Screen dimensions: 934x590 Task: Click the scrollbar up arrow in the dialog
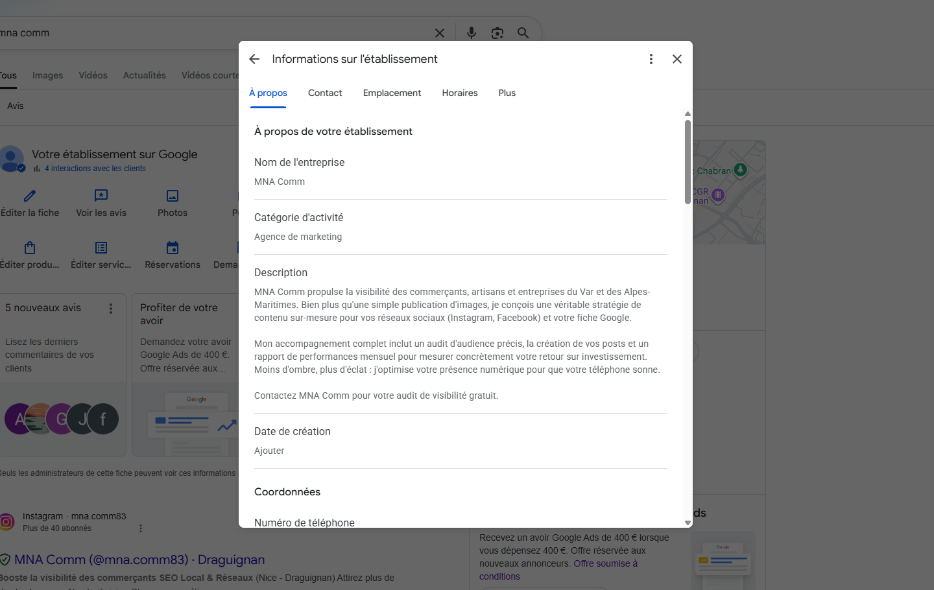688,114
